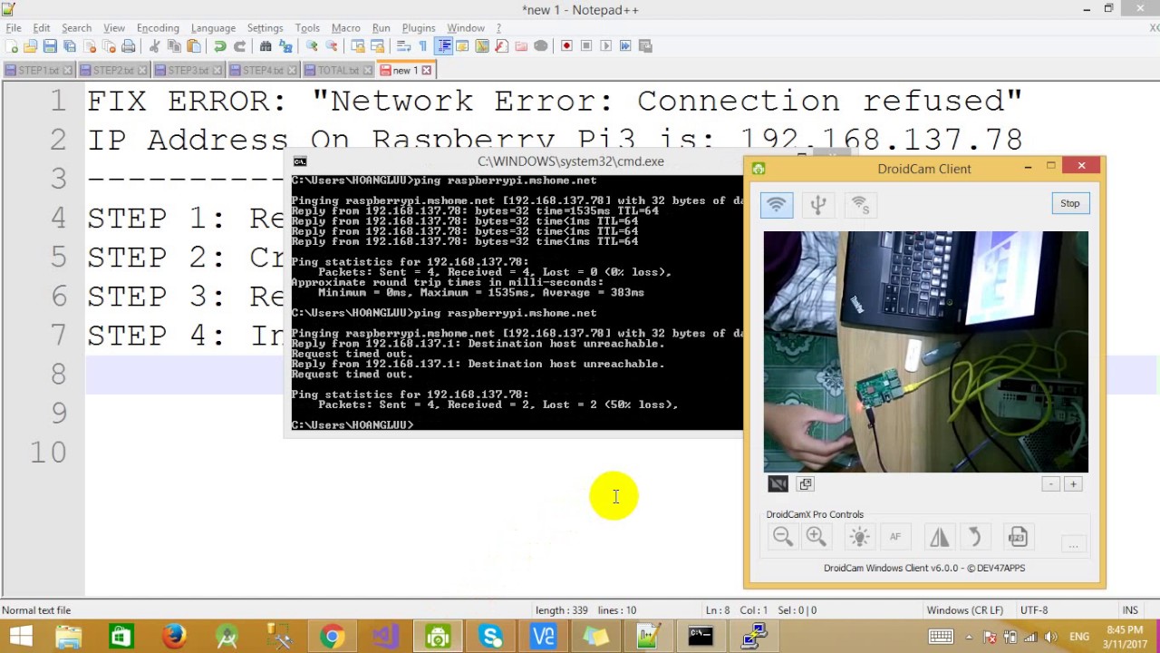Viewport: 1160px width, 653px height.
Task: Open the Edit menu
Action: (42, 28)
